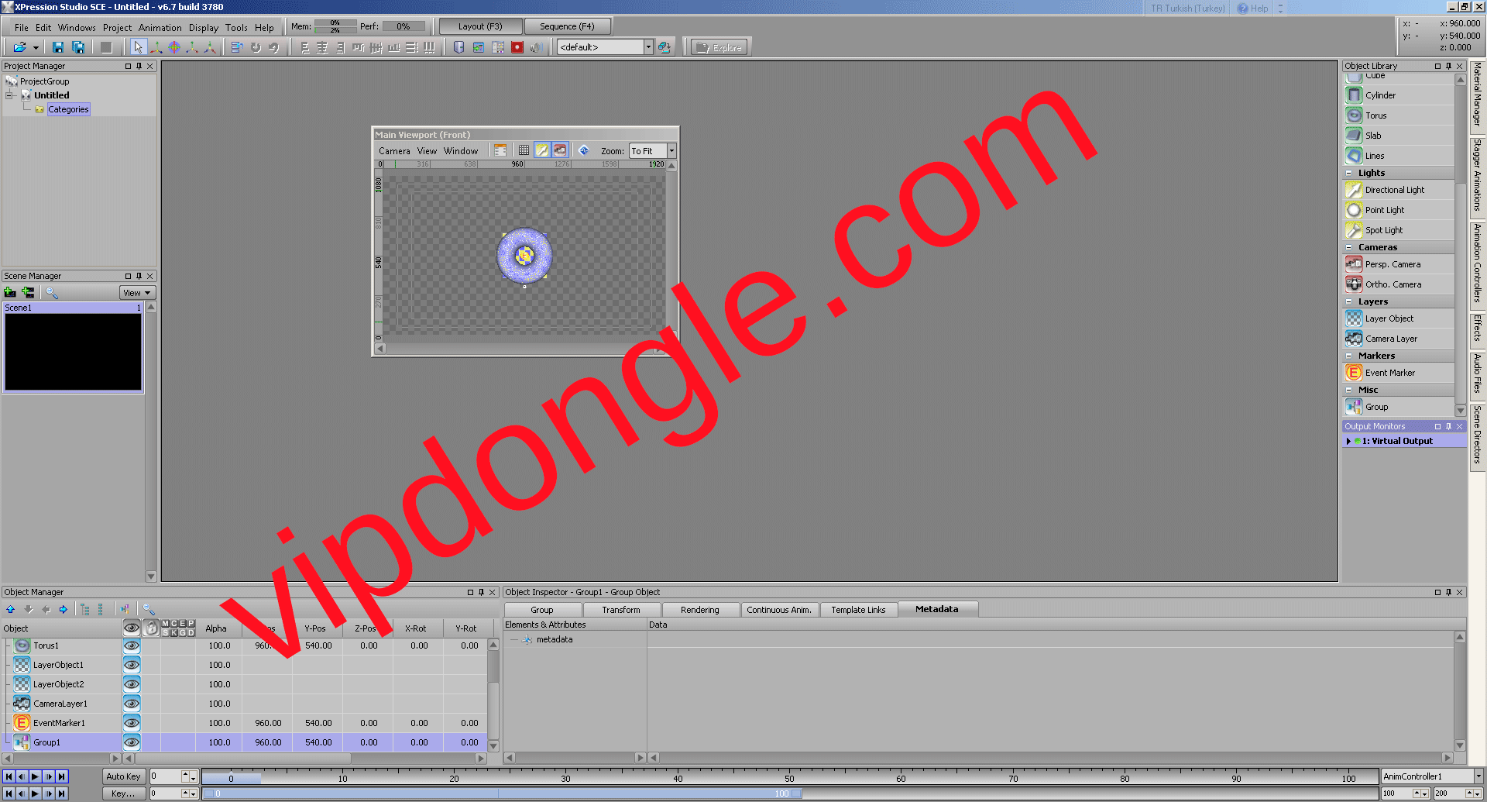This screenshot has height=802, width=1487.
Task: Collapse the Layers section in Object Library
Action: (x=1349, y=301)
